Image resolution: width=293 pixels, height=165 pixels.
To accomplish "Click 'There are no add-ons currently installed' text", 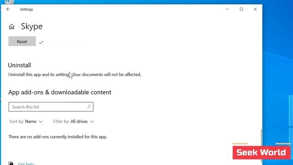I will coord(58,137).
